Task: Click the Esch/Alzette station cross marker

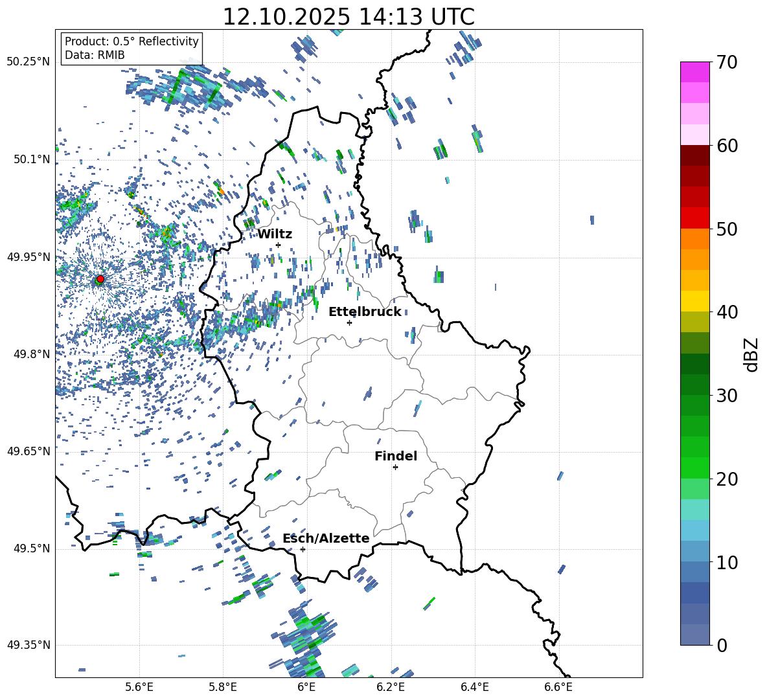Action: [303, 549]
